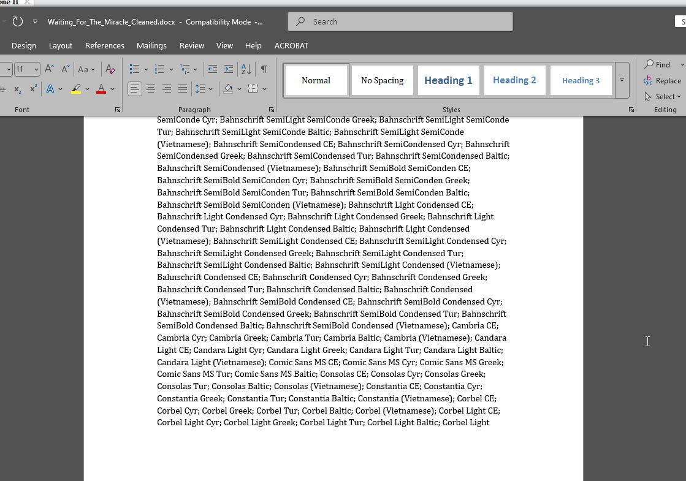The width and height of the screenshot is (686, 481).
Task: Apply the yellow text highlight color
Action: pos(76,89)
